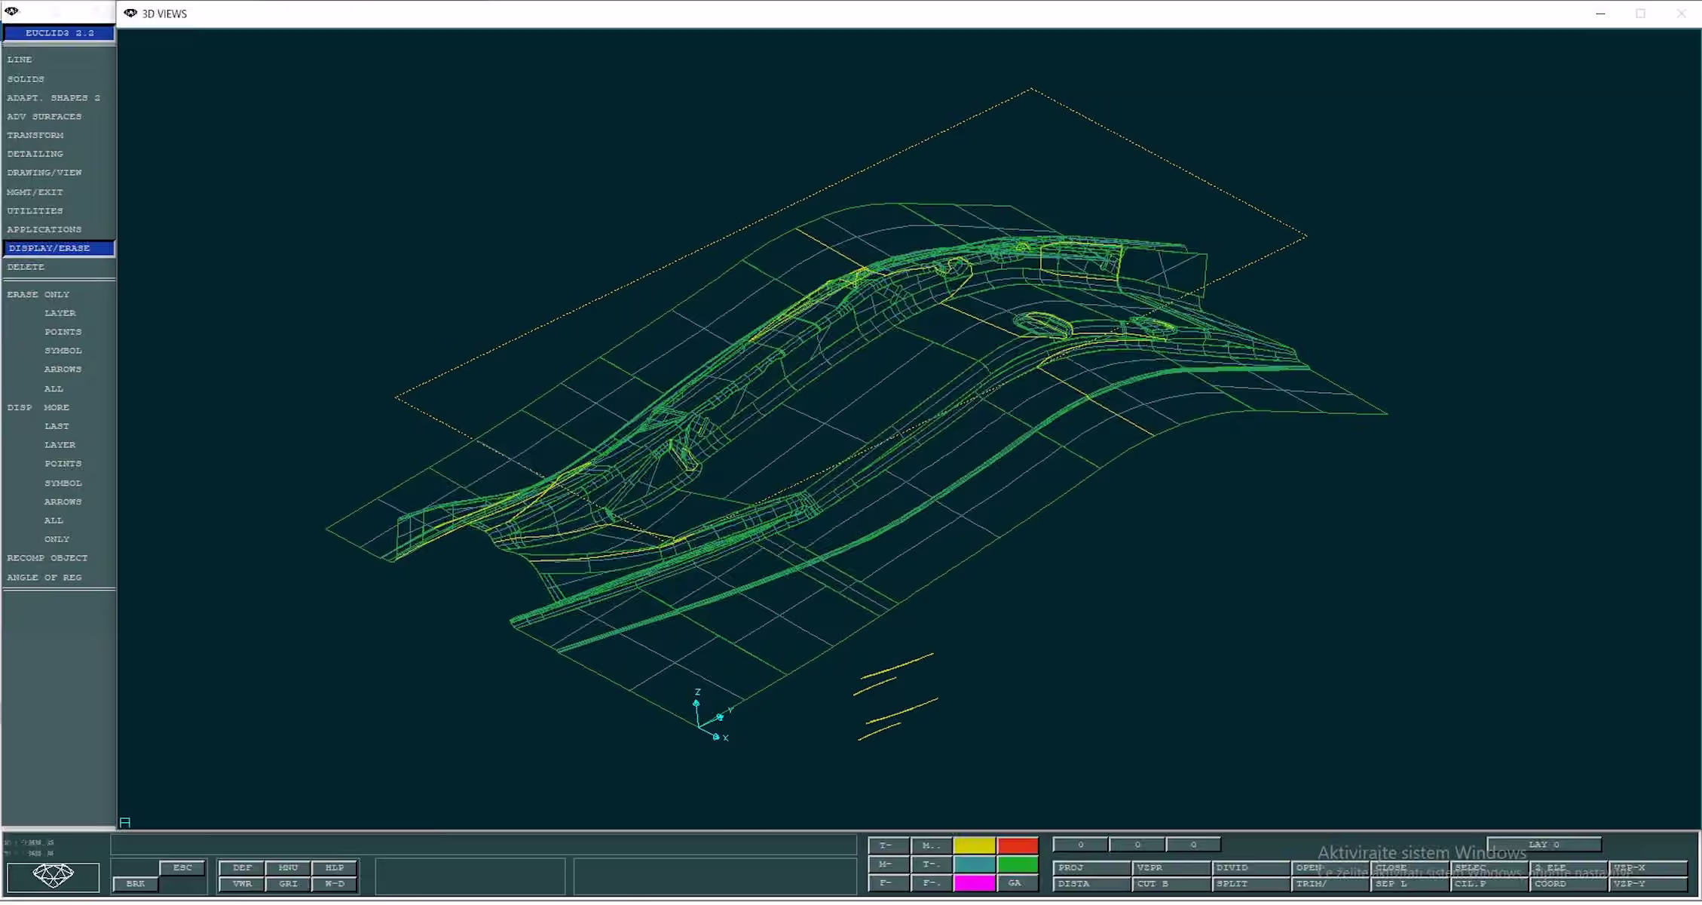Click the LAY 0 layer field

coord(1544,845)
